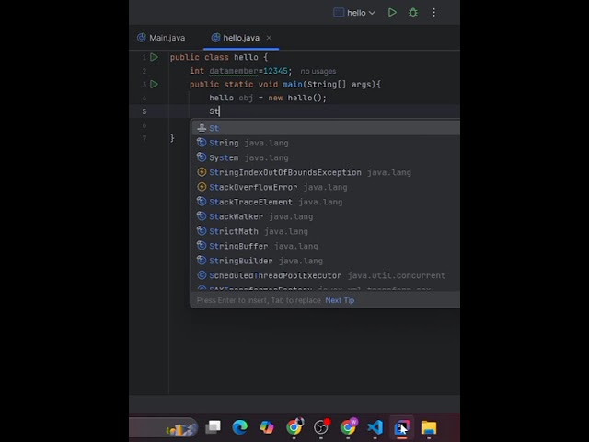This screenshot has height=442, width=589.
Task: Open Microsoft Edge from the taskbar
Action: 240,427
